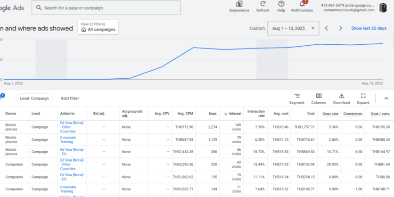Sort by the Impr. column header

(213, 114)
